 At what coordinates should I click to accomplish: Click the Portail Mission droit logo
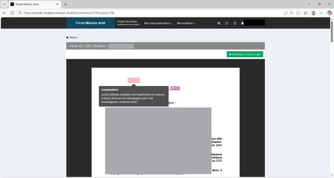(90, 23)
